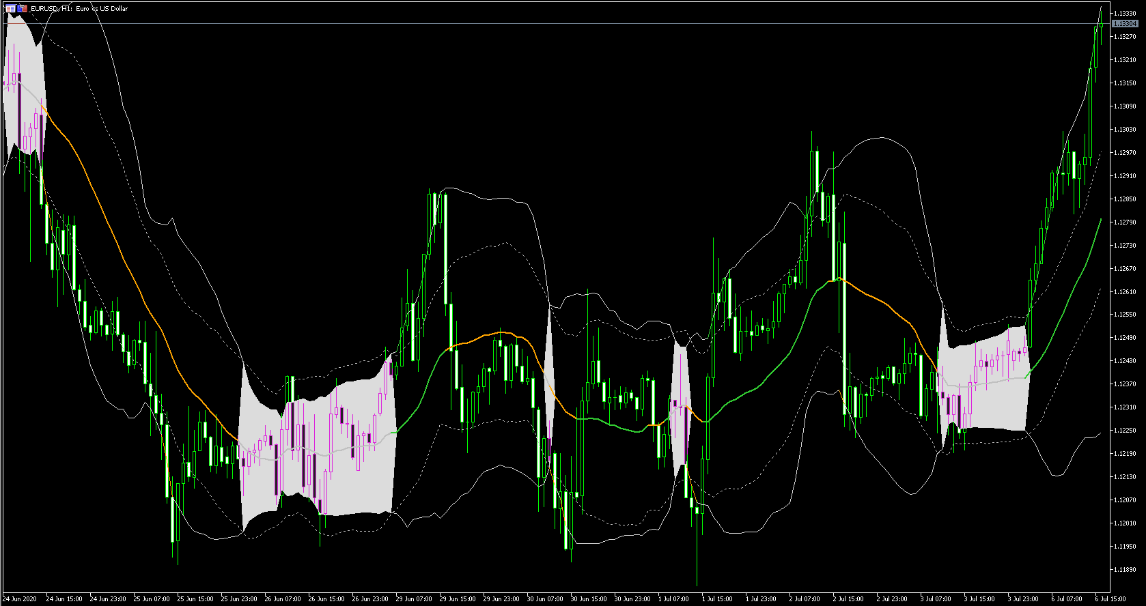Click the 1.11890 price axis label

click(x=1125, y=570)
